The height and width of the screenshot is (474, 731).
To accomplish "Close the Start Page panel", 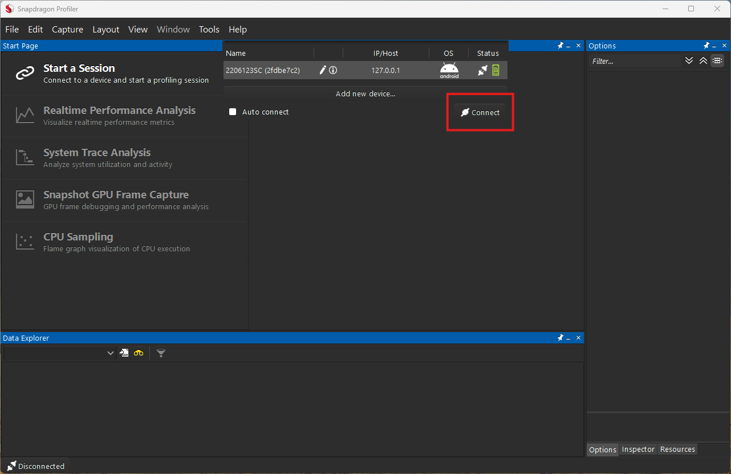I will [x=578, y=46].
